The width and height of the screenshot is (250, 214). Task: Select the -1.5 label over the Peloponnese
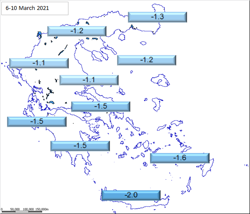pos(80,146)
